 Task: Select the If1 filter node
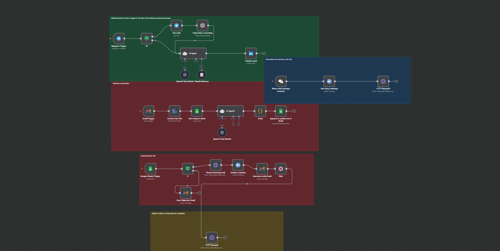[146, 39]
